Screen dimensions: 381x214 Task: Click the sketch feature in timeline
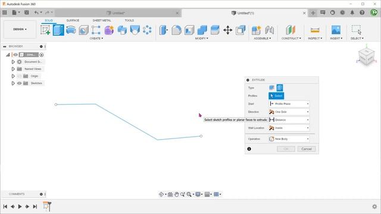tap(46, 206)
